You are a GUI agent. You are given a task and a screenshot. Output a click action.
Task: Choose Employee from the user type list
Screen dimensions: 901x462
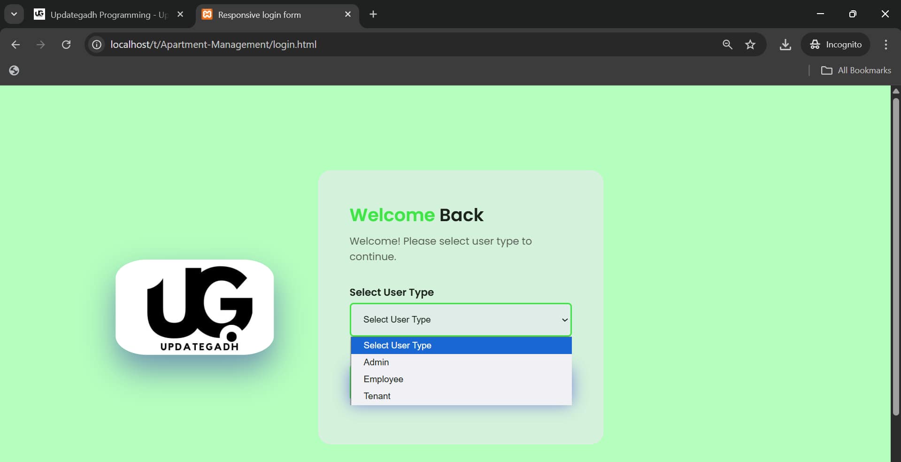pyautogui.click(x=383, y=379)
